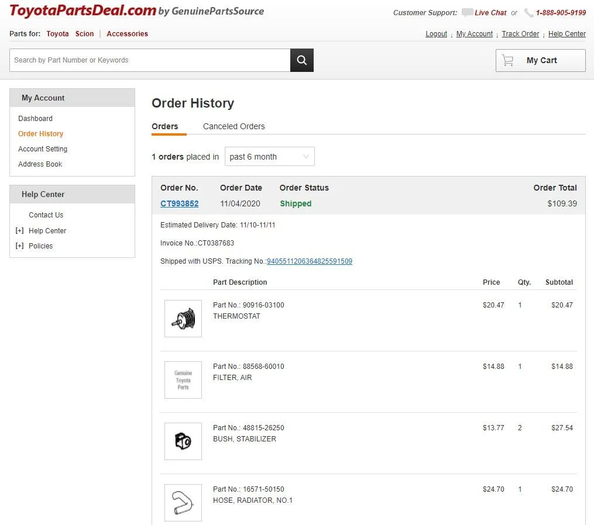Screen dimensions: 594x525
Task: Click the Estimated Delivery Date line
Action: [x=218, y=225]
